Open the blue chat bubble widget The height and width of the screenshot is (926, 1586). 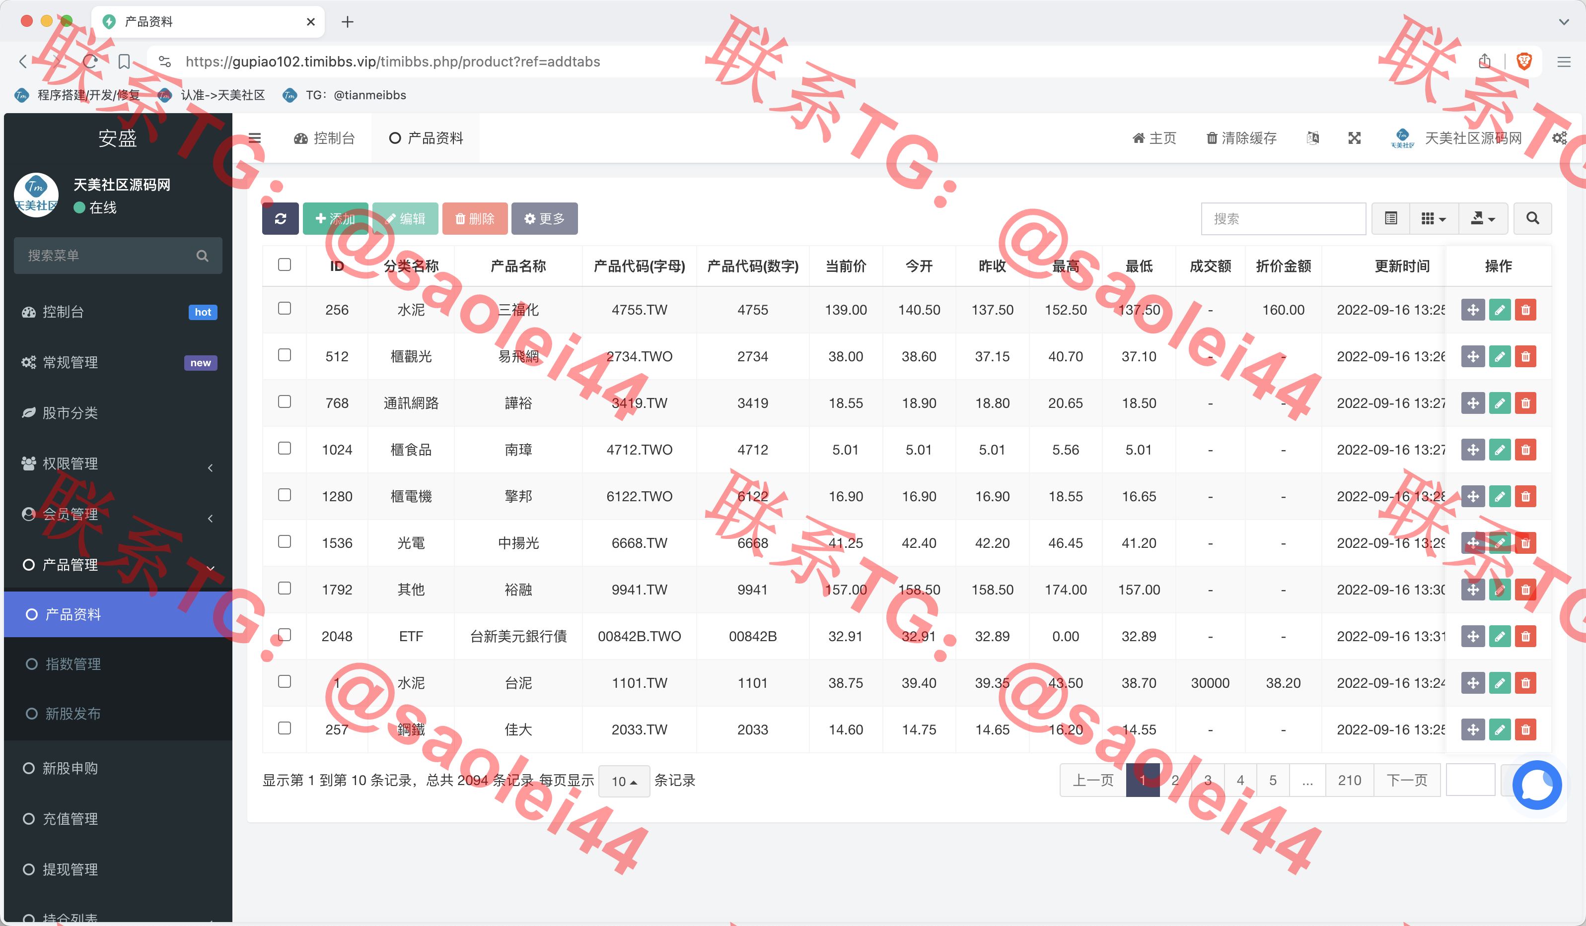pos(1537,785)
